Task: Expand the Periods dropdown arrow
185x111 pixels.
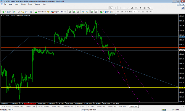Action: pyautogui.click(x=109, y=12)
